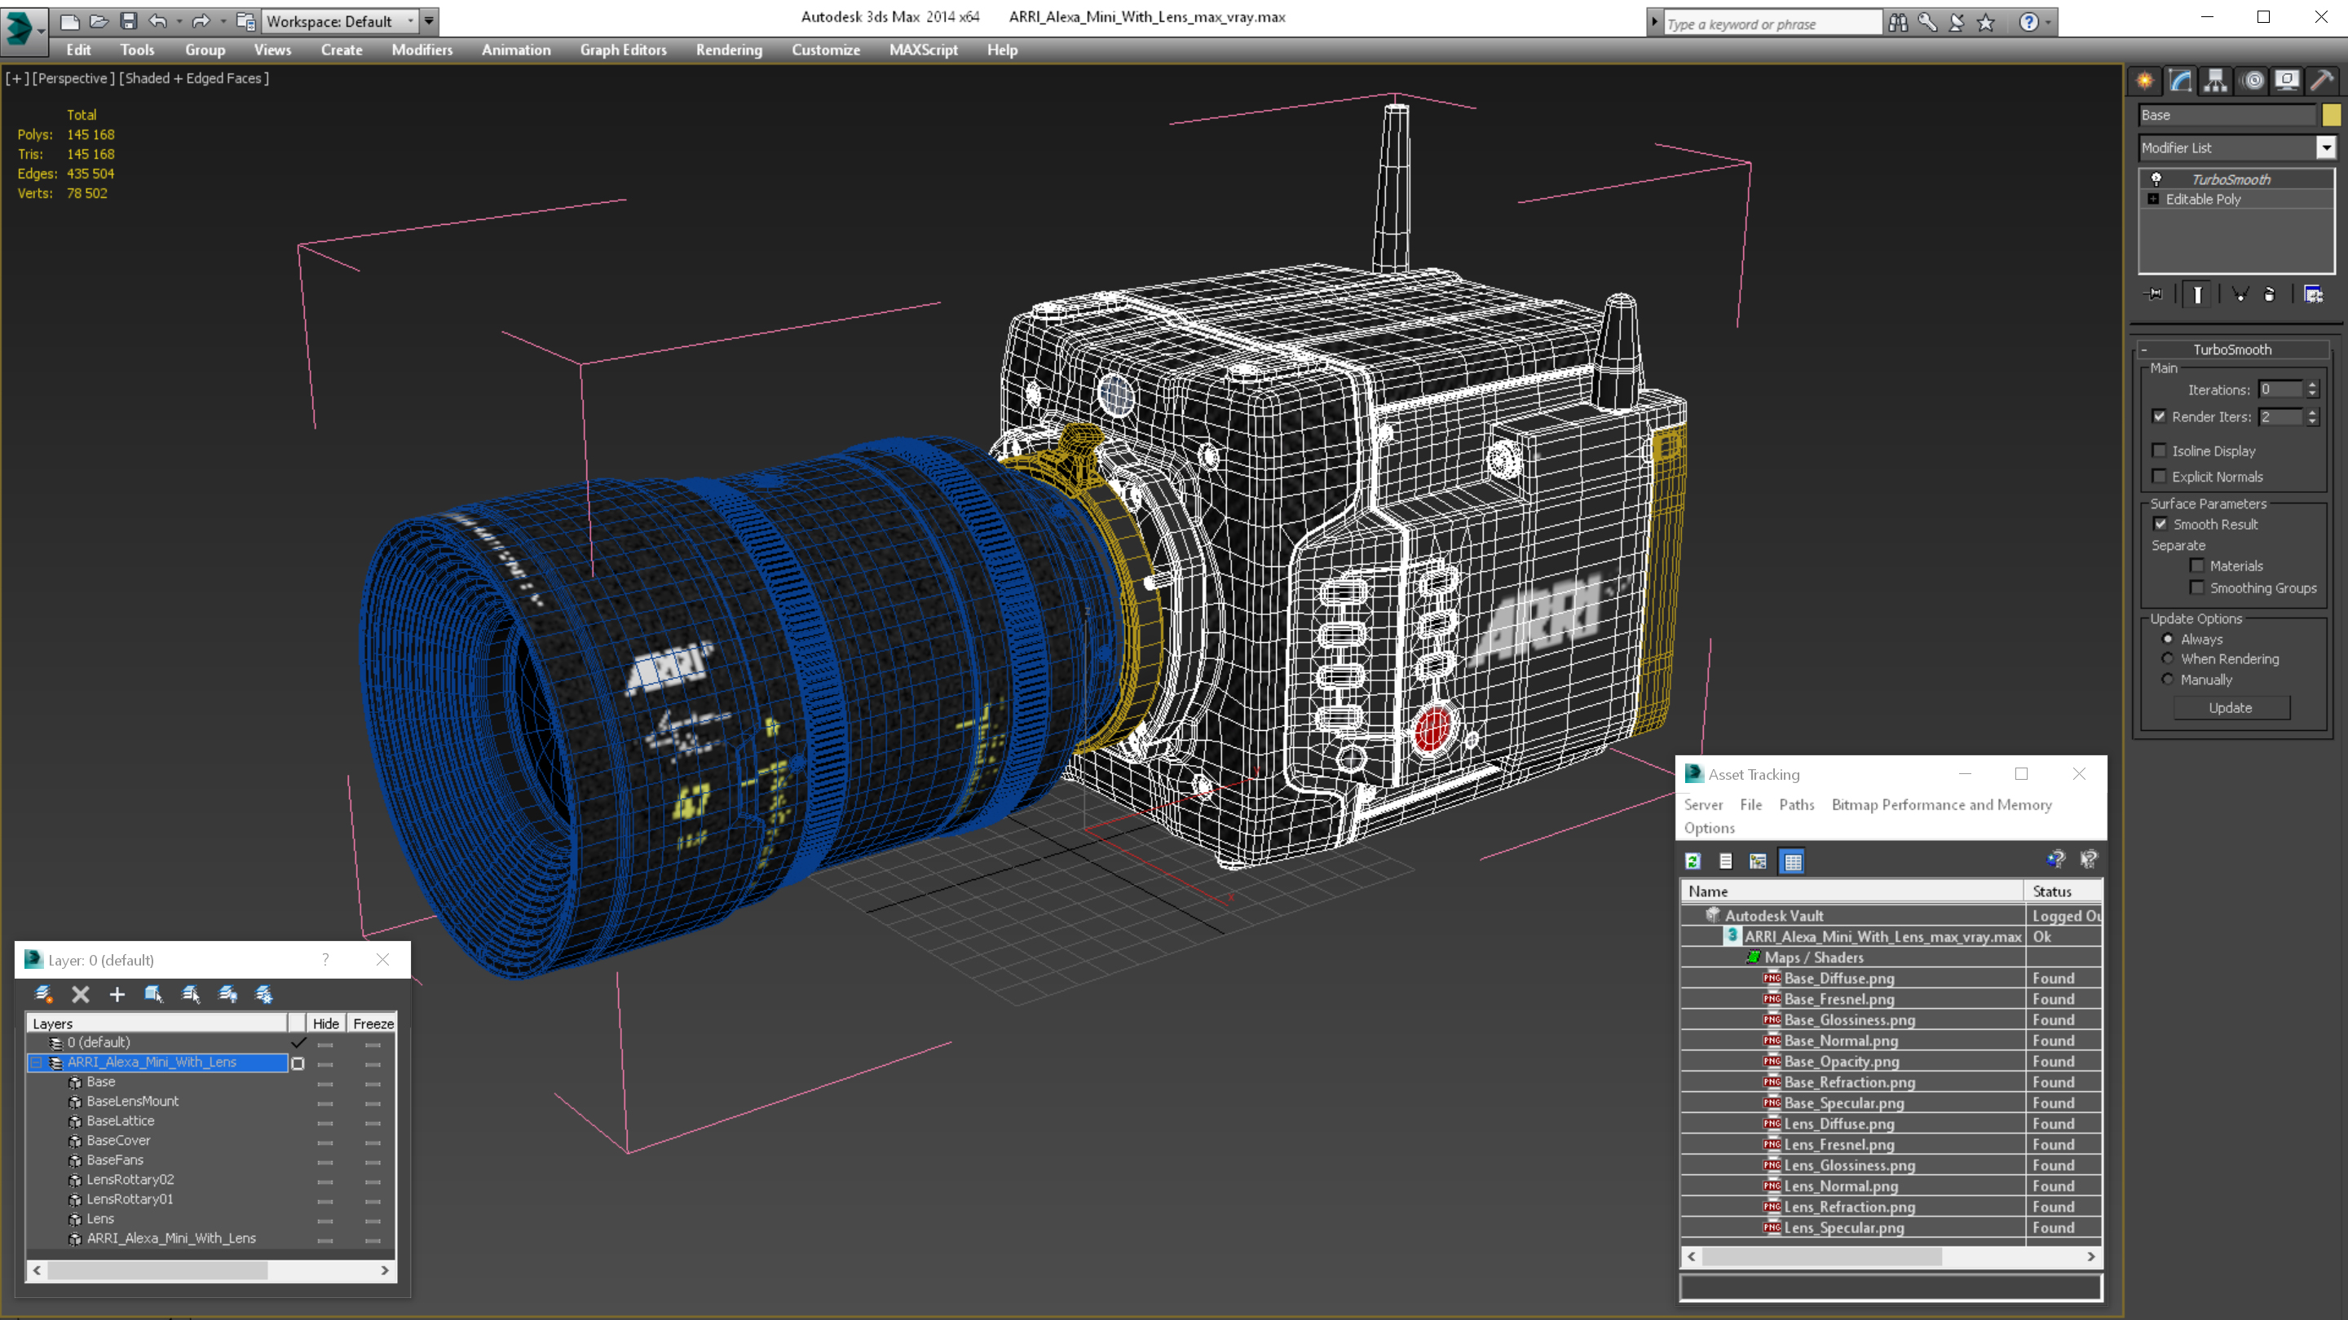The width and height of the screenshot is (2348, 1320).
Task: Expand the Editable Poly plus sign
Action: 2154,199
